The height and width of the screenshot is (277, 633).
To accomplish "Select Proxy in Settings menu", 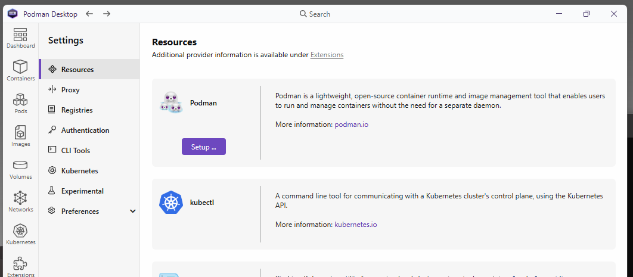I will click(x=70, y=90).
